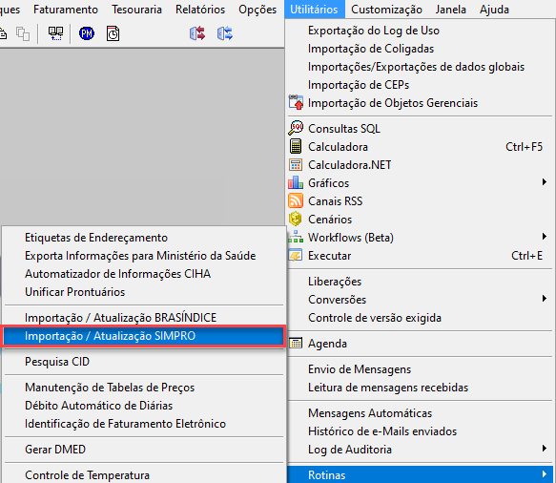Open the Customização menu
Screen dimensions: 556x483
click(386, 10)
